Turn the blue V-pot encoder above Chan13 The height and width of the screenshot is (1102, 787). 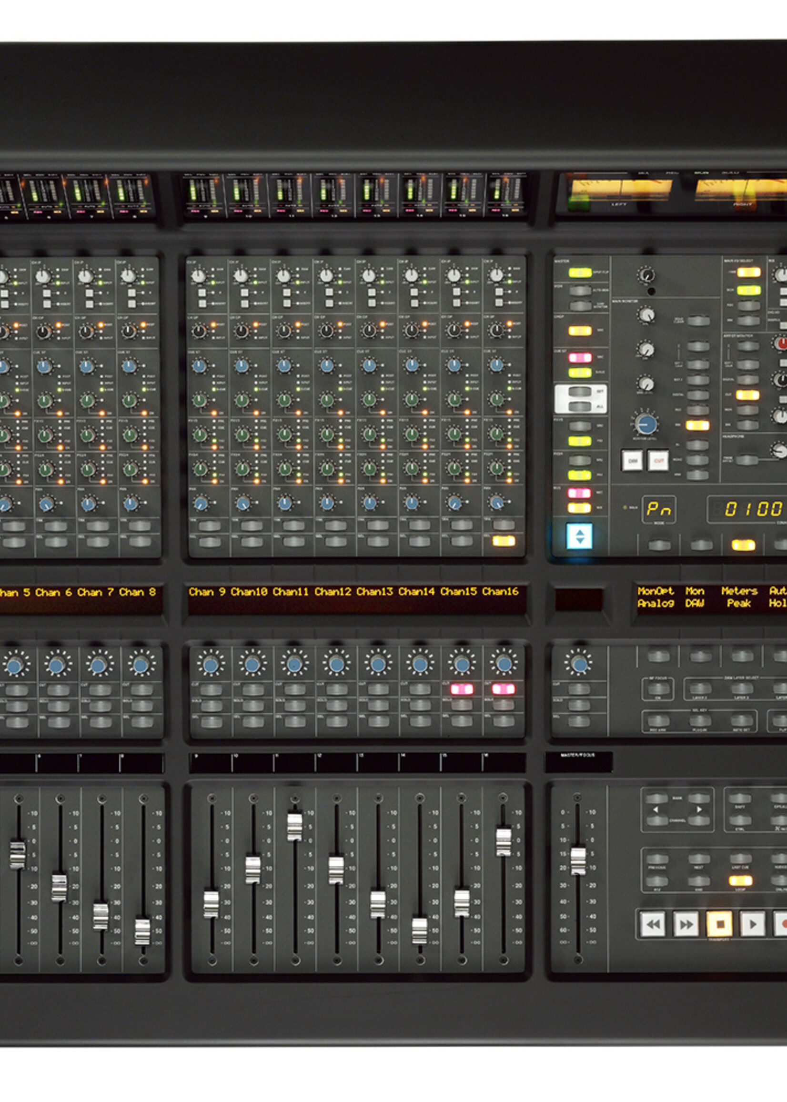(x=378, y=664)
